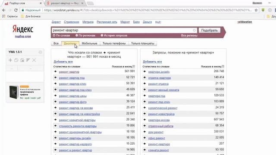Click YWA sort list icon

[x=28, y=60]
